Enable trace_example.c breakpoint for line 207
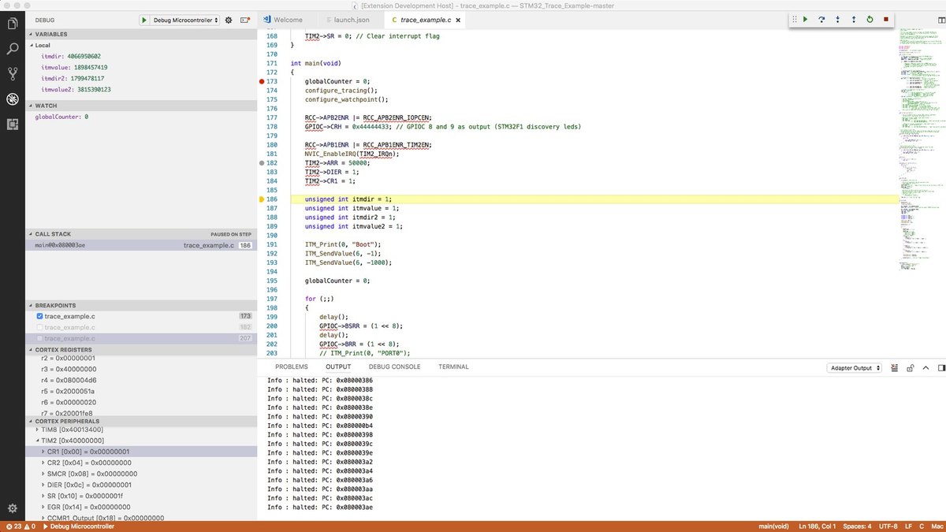The height and width of the screenshot is (532, 946). 40,338
